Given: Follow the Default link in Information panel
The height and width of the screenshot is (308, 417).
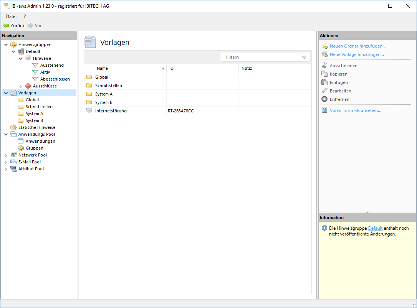Looking at the screenshot, I should (375, 228).
